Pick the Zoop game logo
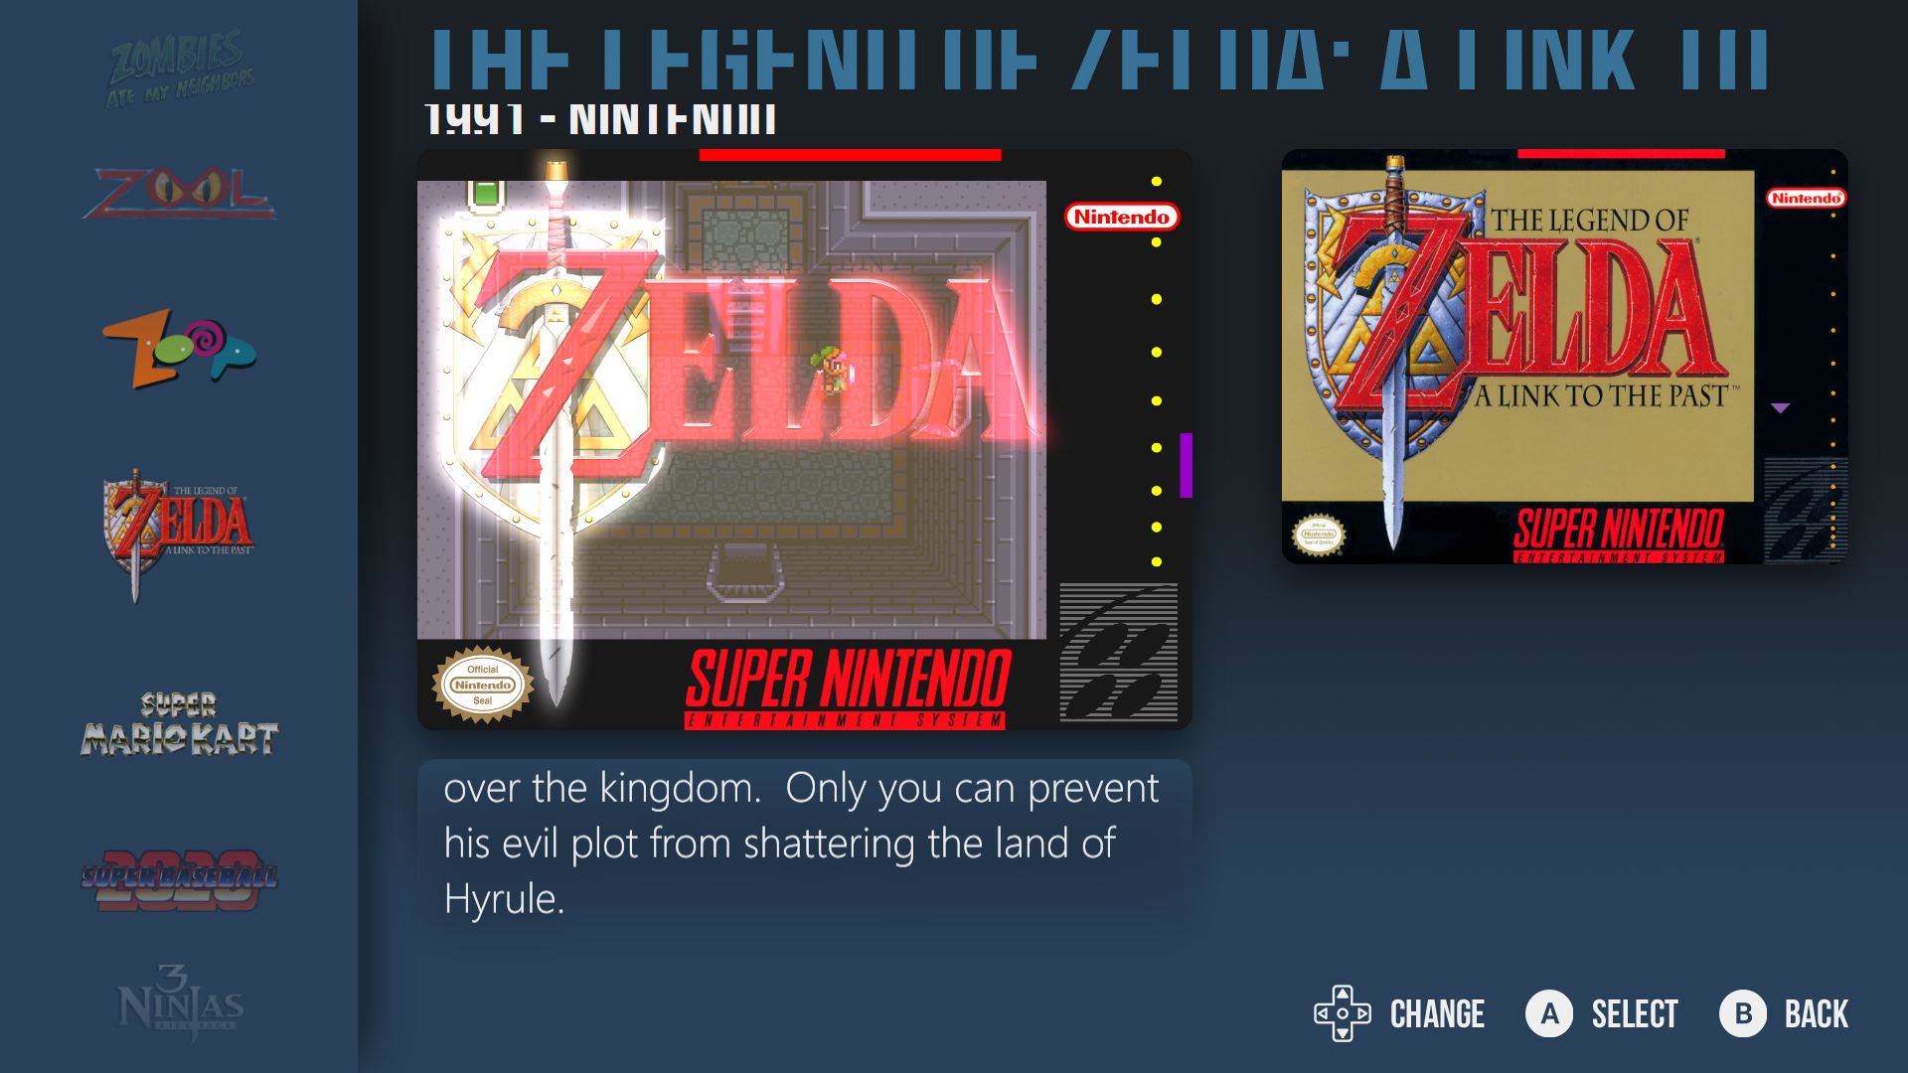Screen dimensions: 1908x1073 pyautogui.click(x=180, y=348)
